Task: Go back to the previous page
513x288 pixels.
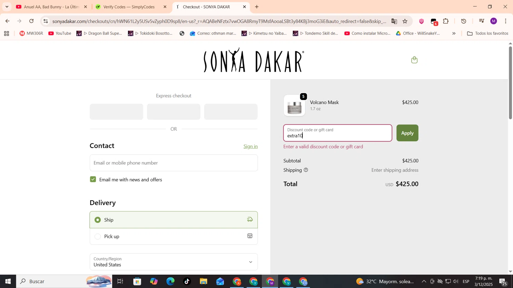Action: (x=7, y=21)
